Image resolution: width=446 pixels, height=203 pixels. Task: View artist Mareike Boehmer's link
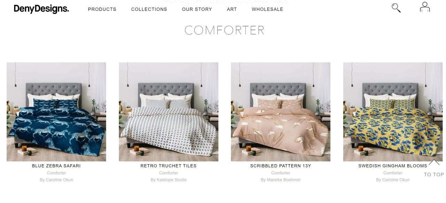click(280, 180)
